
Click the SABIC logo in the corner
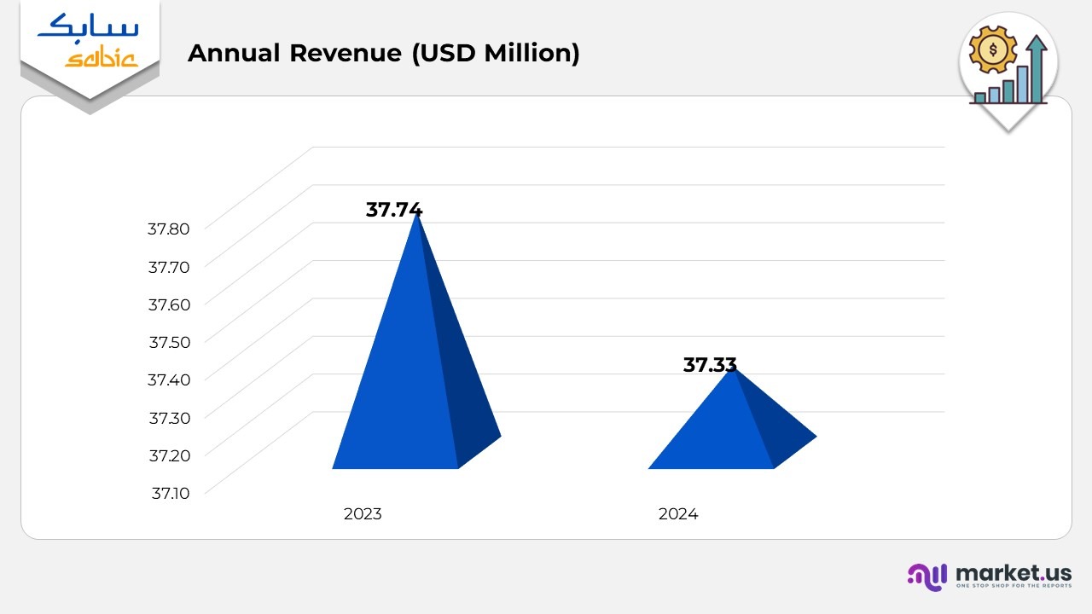click(x=89, y=43)
